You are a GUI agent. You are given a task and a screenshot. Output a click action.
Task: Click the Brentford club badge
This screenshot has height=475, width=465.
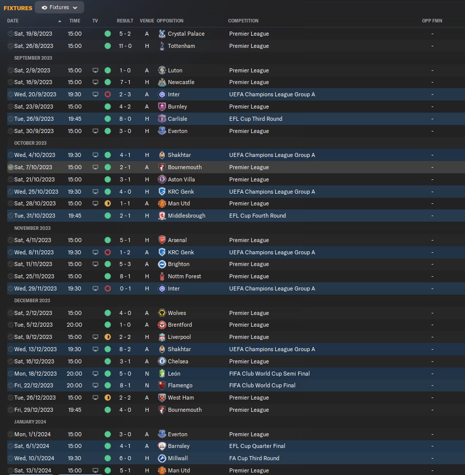(x=162, y=325)
